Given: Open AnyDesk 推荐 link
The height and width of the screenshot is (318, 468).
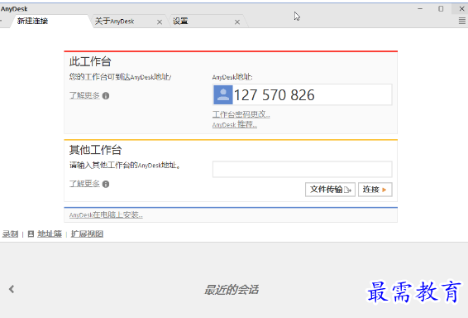Looking at the screenshot, I should pos(235,124).
